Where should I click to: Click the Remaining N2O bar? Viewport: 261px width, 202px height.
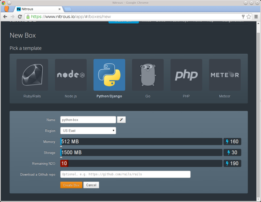141,163
